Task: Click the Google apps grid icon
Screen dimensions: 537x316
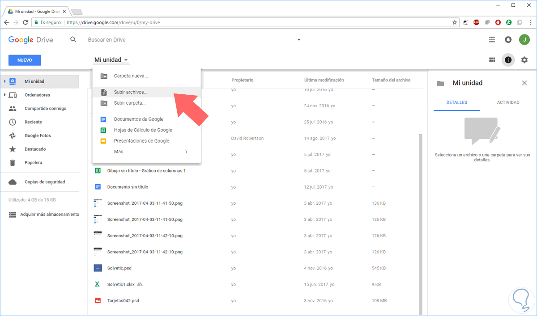Action: tap(492, 40)
